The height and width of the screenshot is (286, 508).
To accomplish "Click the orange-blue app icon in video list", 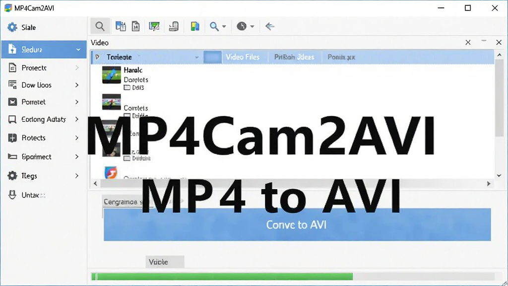I will (111, 172).
